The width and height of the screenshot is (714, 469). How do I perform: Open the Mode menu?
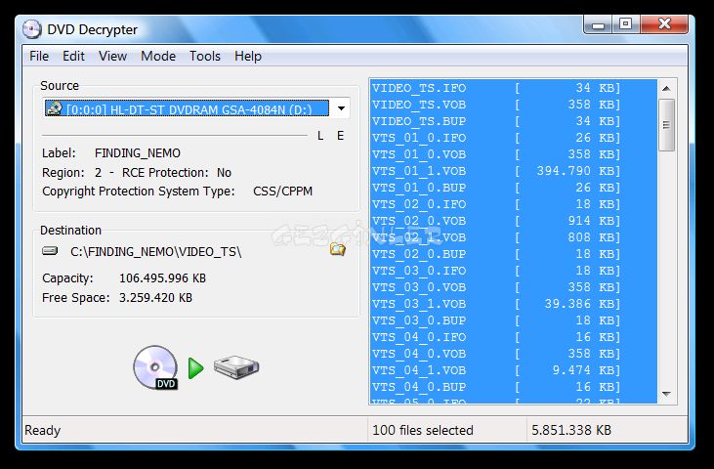coord(158,56)
